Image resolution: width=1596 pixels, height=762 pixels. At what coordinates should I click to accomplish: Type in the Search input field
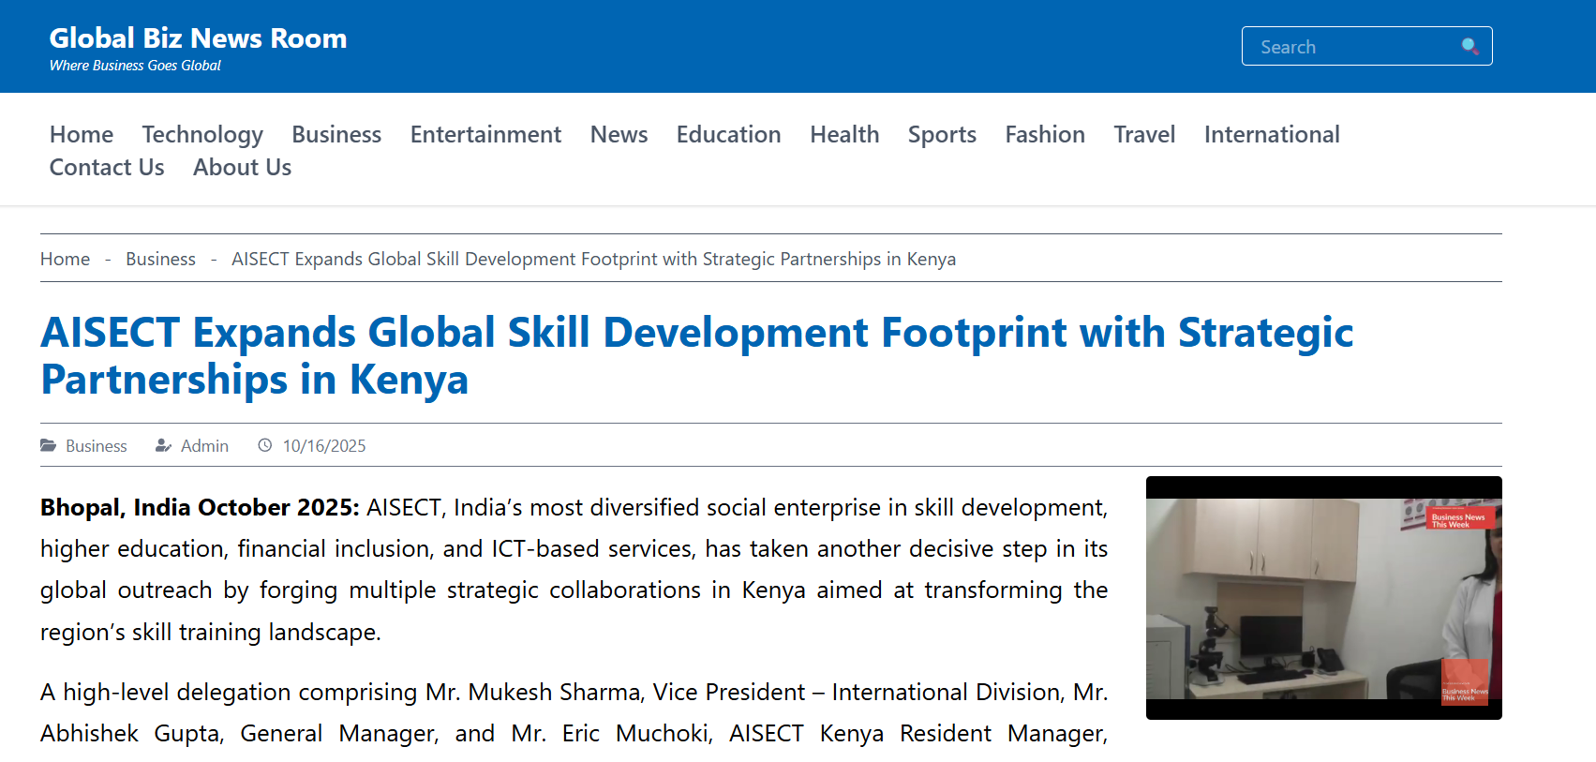[1350, 47]
